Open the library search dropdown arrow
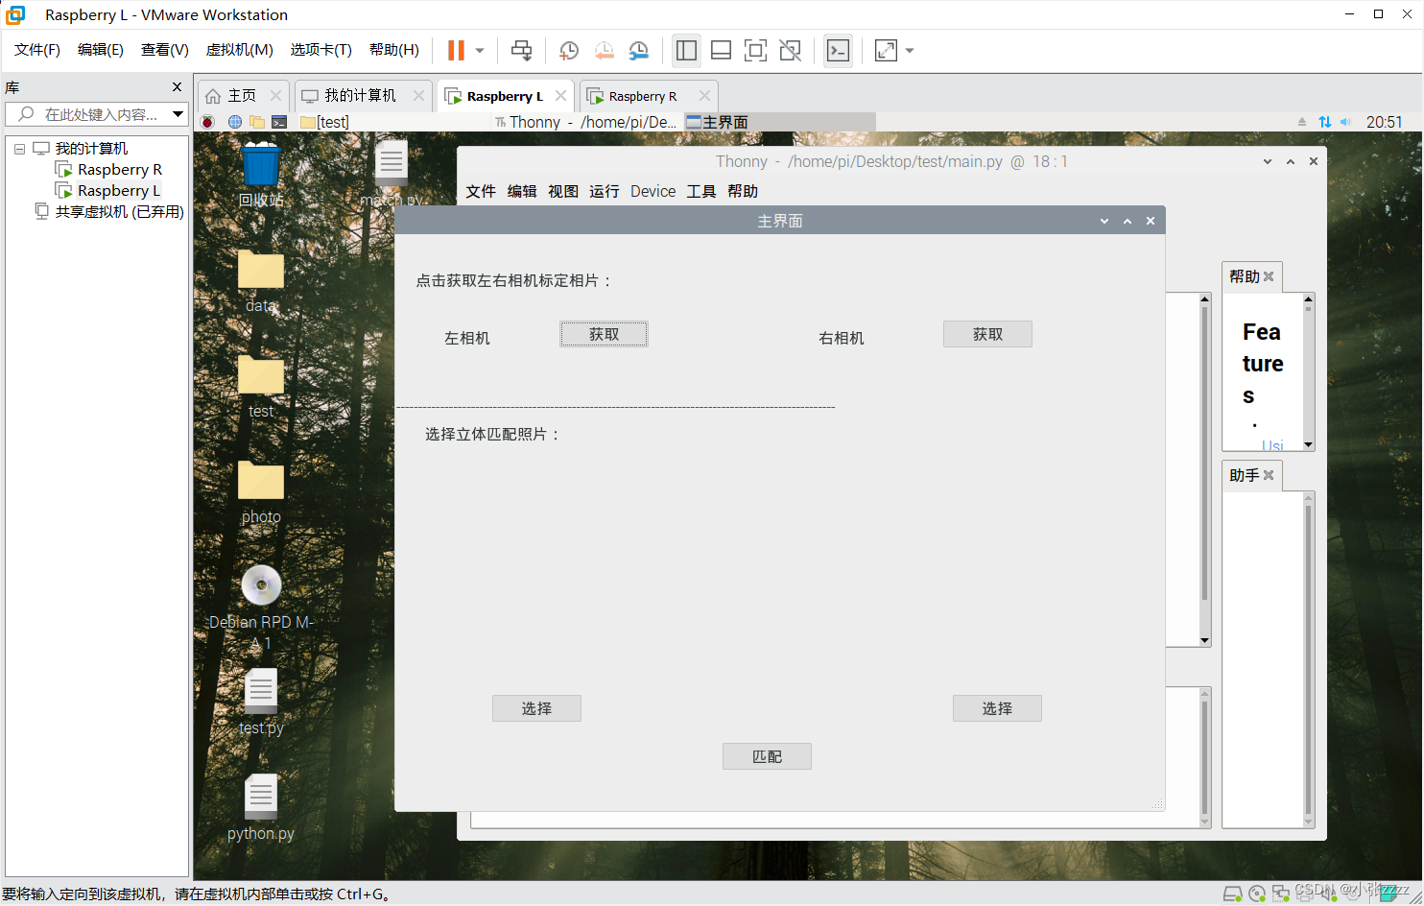The image size is (1424, 906). point(178,114)
